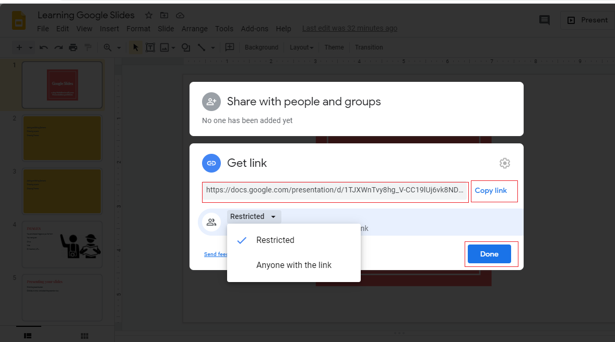Select the line tool
Viewport: 615px width, 342px height.
tap(201, 47)
